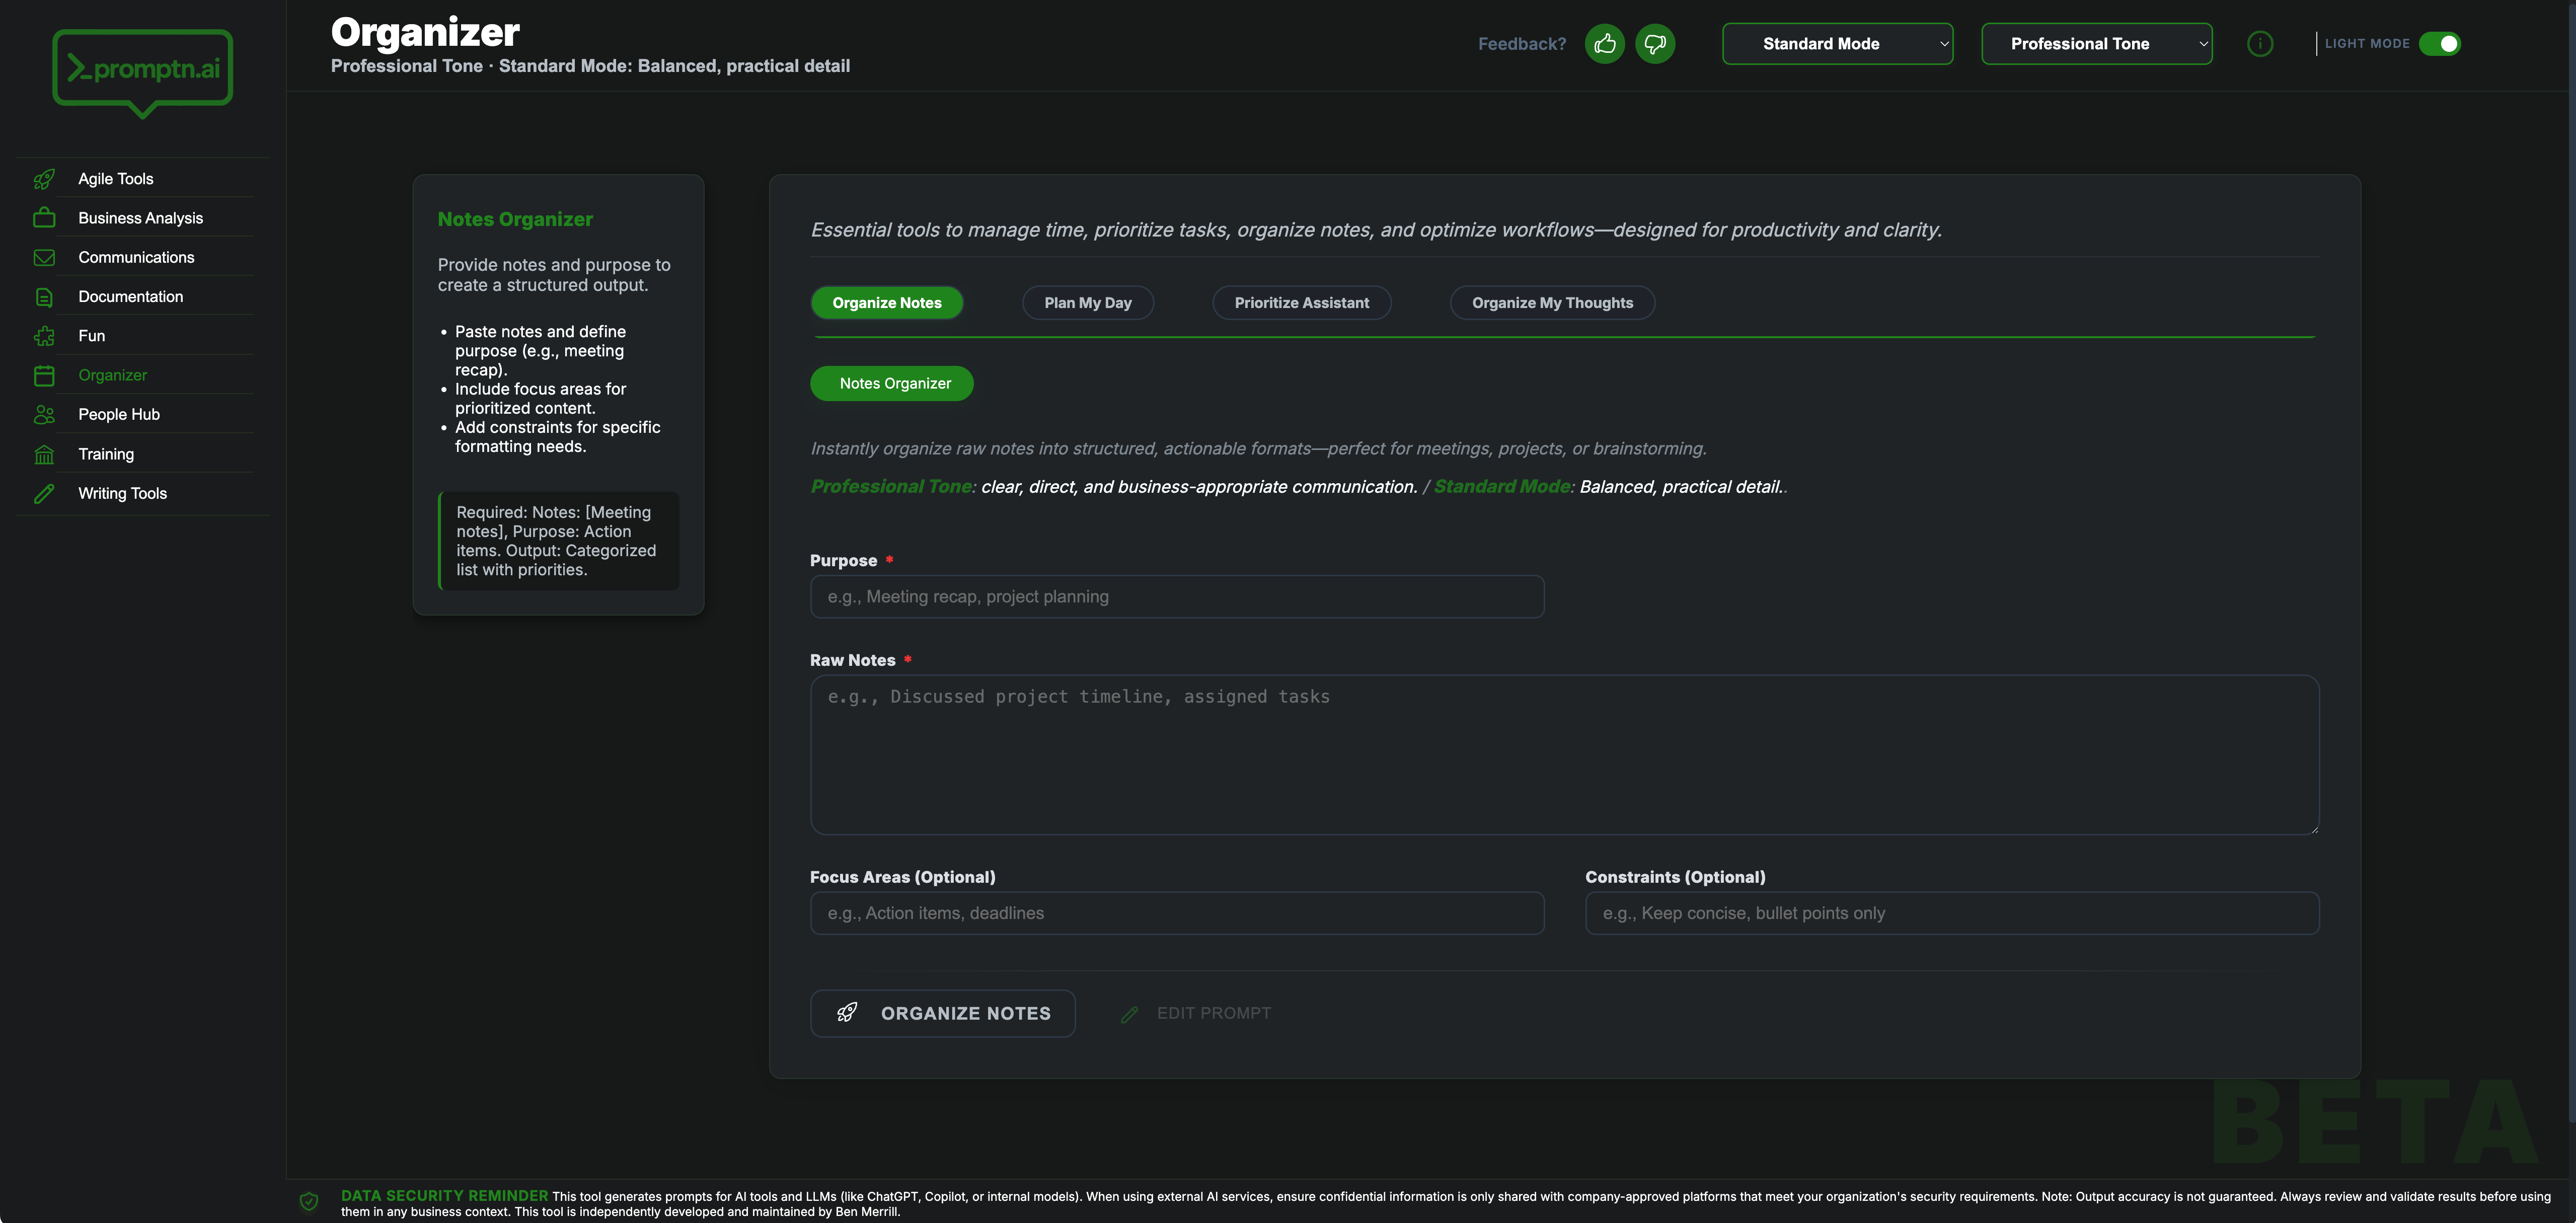Click the thumbs down feedback icon
Viewport: 2576px width, 1223px height.
[x=1655, y=44]
